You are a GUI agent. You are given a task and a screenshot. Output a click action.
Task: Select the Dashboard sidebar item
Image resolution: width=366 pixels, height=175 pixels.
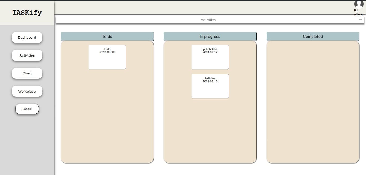[27, 37]
